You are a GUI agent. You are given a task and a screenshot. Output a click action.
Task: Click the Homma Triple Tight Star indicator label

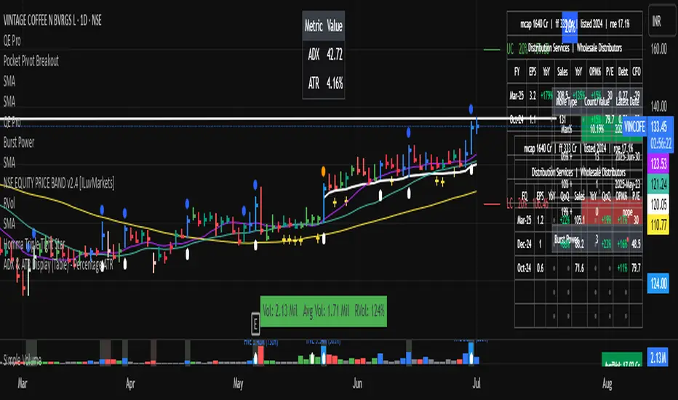pyautogui.click(x=34, y=244)
